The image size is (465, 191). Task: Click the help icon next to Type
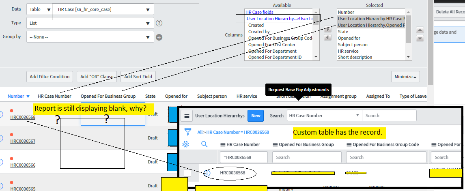(159, 23)
